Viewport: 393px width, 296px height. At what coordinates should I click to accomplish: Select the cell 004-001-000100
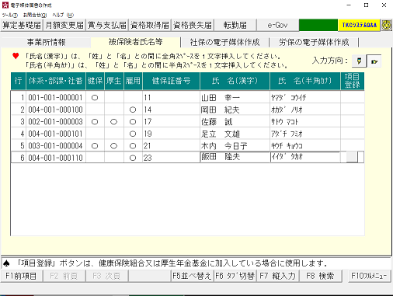click(x=56, y=110)
